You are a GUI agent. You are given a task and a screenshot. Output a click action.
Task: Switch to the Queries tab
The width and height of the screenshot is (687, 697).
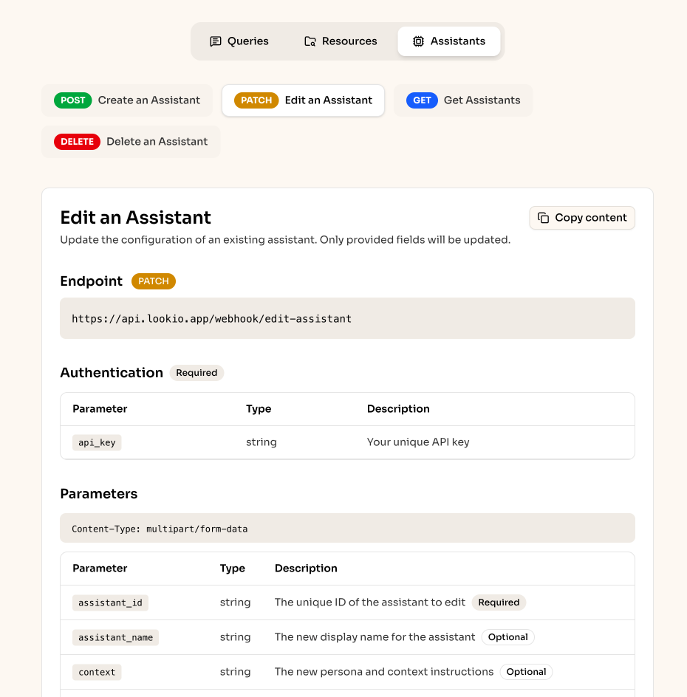pyautogui.click(x=239, y=41)
